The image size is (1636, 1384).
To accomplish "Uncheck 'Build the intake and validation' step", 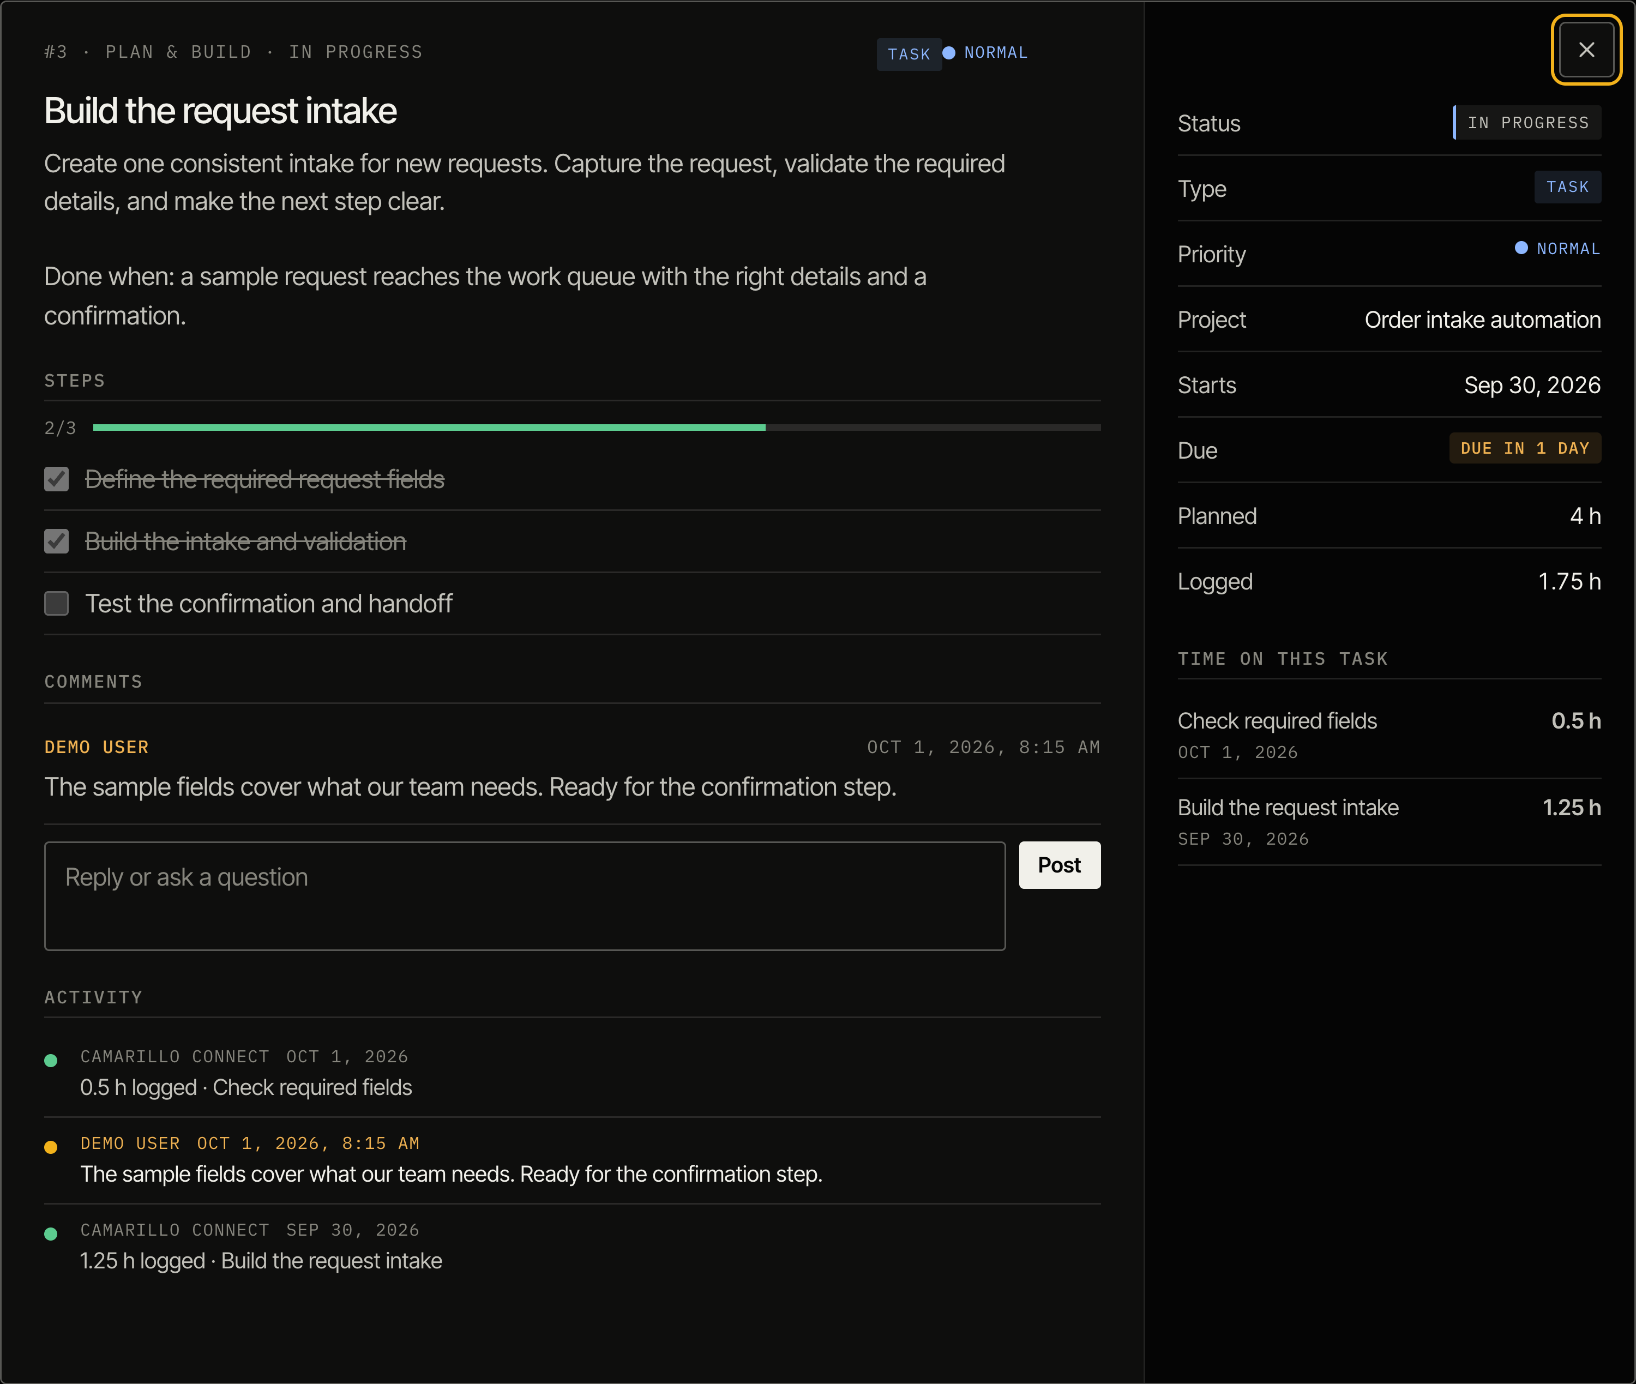I will point(57,541).
